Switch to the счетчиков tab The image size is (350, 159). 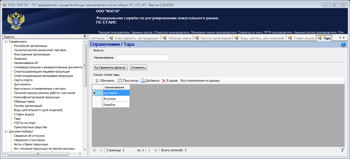pos(97,38)
